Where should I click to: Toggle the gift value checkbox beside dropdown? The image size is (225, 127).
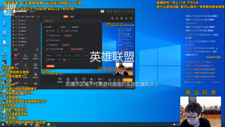coord(47,31)
